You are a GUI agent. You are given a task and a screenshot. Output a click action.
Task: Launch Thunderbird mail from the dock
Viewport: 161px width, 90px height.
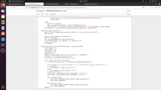pyautogui.click(x=3, y=11)
